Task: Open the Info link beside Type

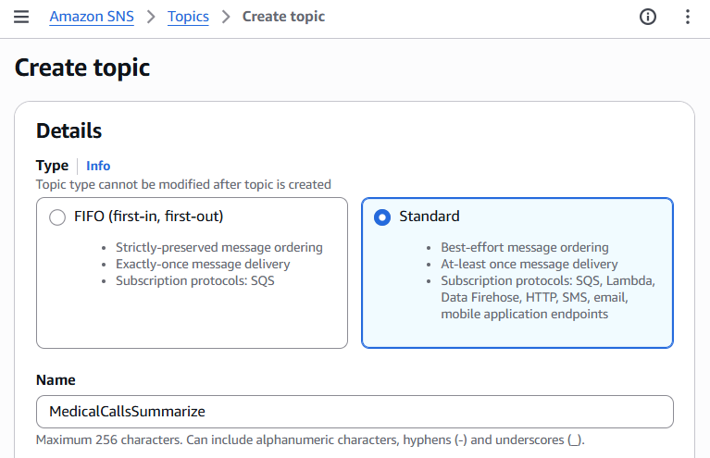Action: coord(98,166)
